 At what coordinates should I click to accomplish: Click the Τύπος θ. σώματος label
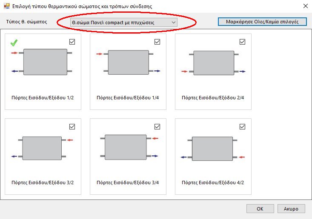pyautogui.click(x=26, y=22)
